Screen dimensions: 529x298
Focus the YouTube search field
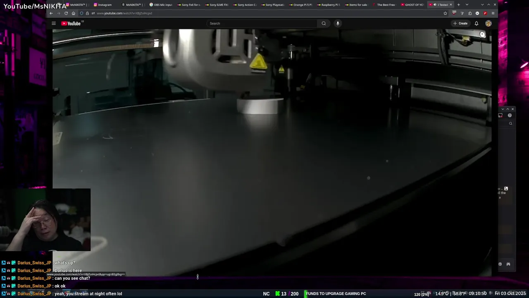262,23
